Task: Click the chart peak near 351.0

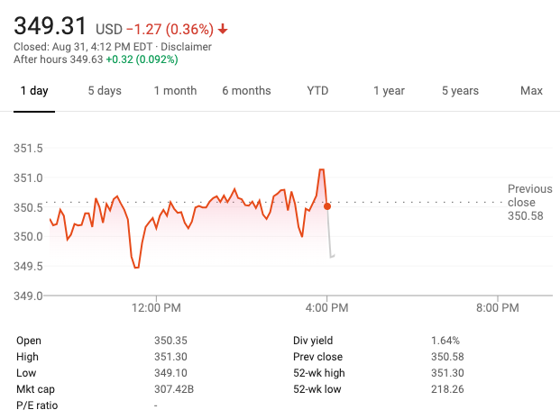Action: pyautogui.click(x=321, y=169)
